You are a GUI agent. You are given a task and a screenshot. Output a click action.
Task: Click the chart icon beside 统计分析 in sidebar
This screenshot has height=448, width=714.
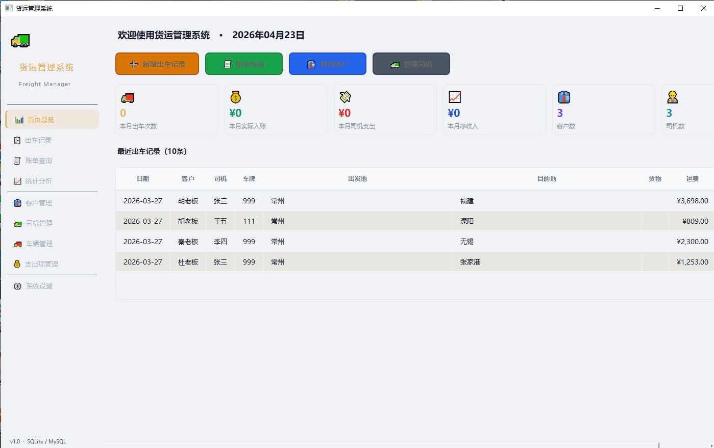(x=17, y=181)
